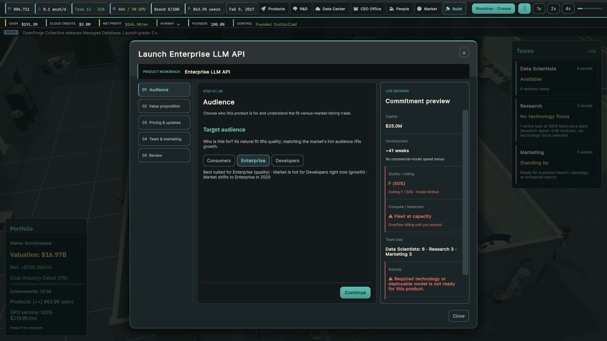
Task: Open the Products rocket icon menu
Action: [264, 9]
